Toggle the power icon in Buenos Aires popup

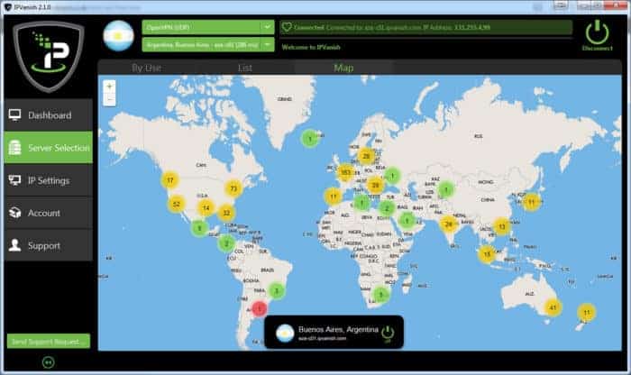(x=388, y=334)
